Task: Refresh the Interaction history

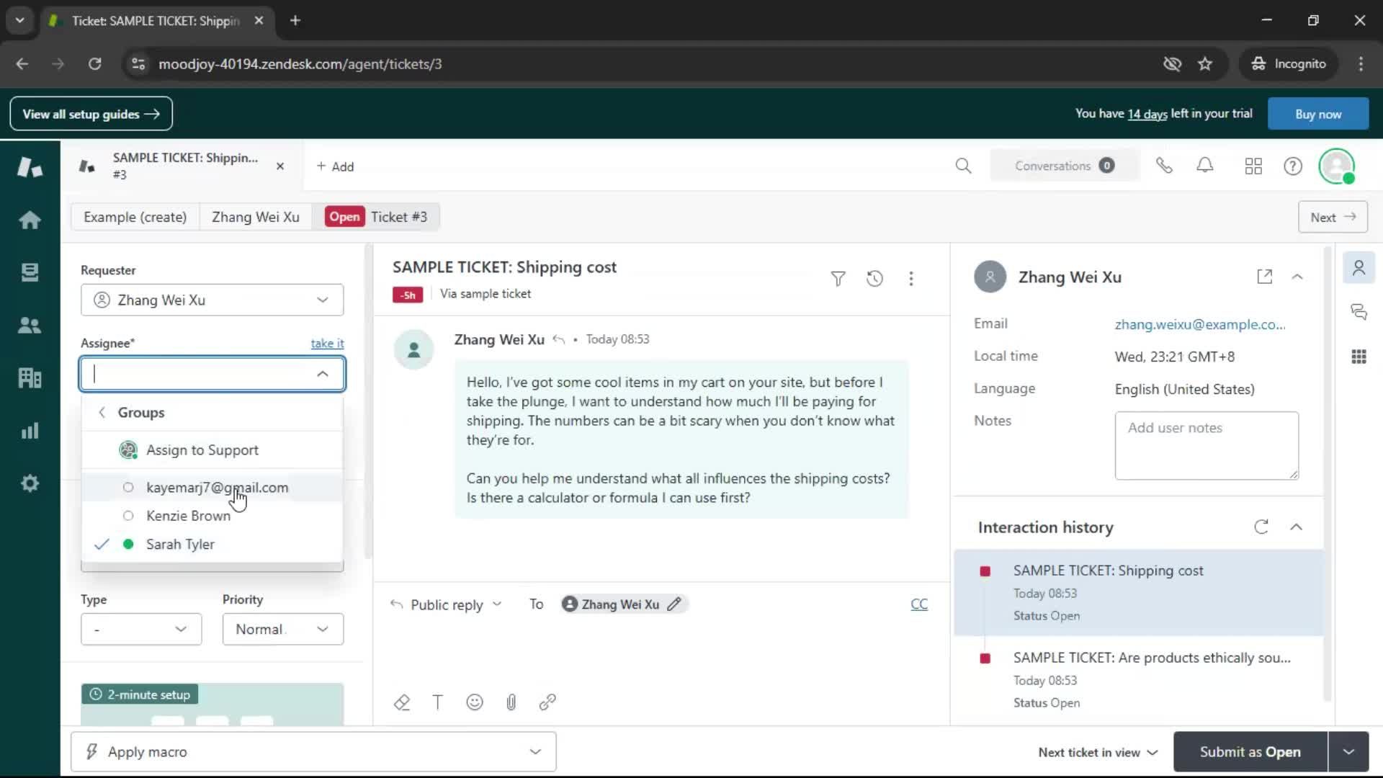Action: tap(1261, 527)
